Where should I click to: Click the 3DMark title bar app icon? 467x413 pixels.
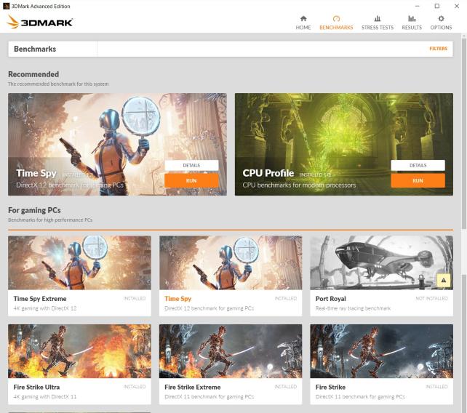coord(6,6)
